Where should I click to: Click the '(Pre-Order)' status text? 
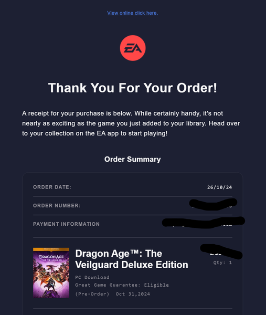[92, 294]
